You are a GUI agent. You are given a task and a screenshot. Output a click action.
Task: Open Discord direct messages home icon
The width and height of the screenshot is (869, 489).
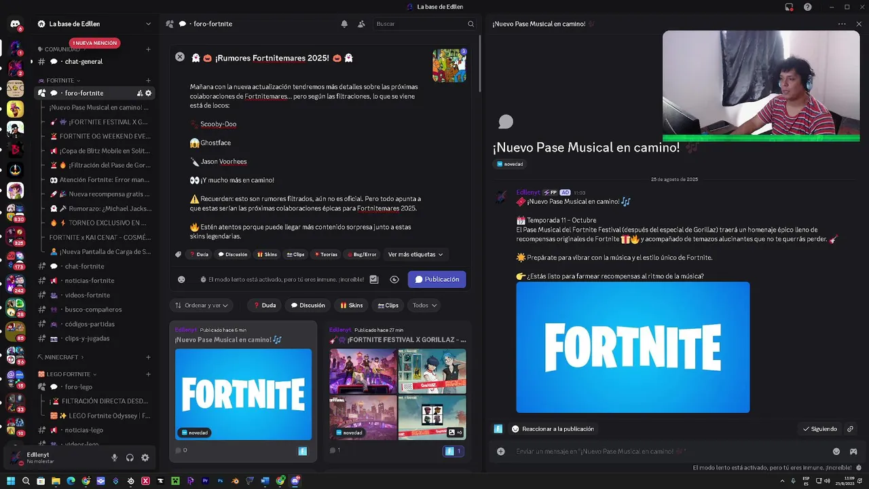(15, 24)
